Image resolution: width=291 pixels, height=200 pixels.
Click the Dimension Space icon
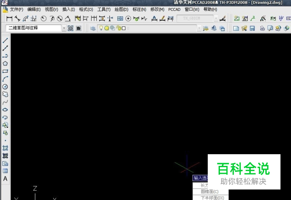coord(102,18)
